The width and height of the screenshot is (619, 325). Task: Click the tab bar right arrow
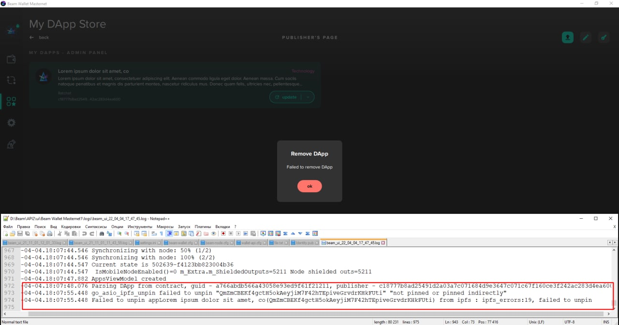coord(614,242)
